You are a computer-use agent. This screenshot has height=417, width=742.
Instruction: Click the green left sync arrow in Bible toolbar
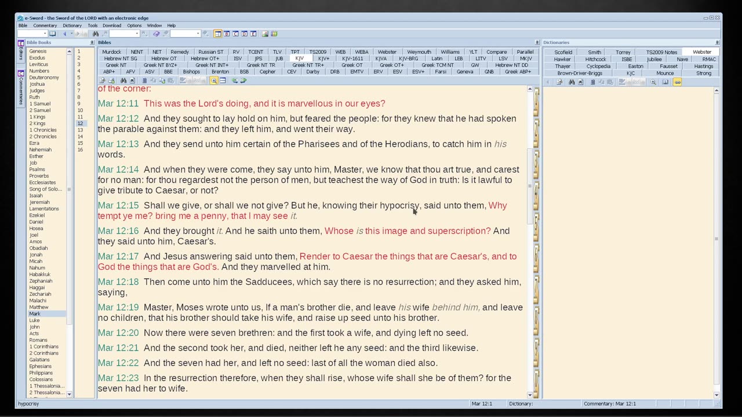(x=235, y=81)
